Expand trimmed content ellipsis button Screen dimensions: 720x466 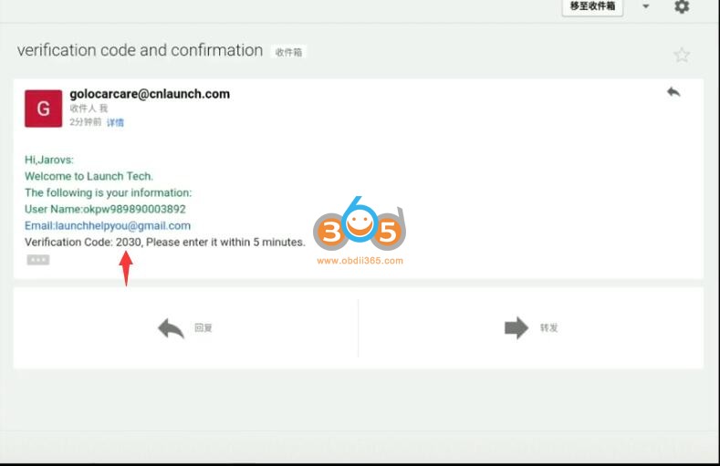pyautogui.click(x=38, y=260)
